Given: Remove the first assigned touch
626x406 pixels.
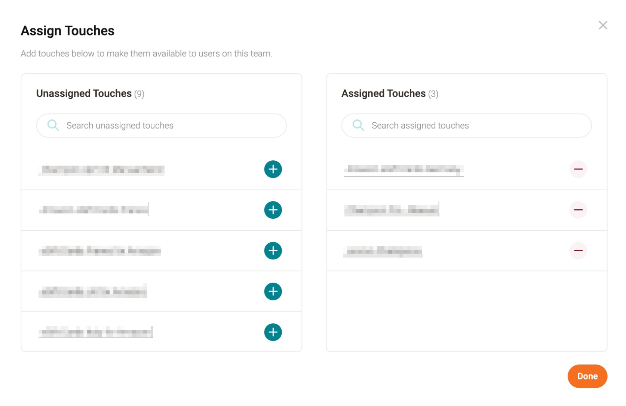Looking at the screenshot, I should (578, 169).
